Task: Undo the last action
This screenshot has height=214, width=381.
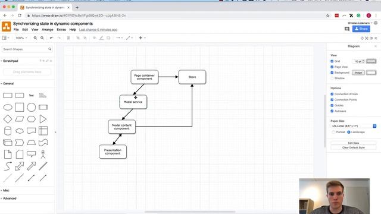Action: [x=51, y=38]
